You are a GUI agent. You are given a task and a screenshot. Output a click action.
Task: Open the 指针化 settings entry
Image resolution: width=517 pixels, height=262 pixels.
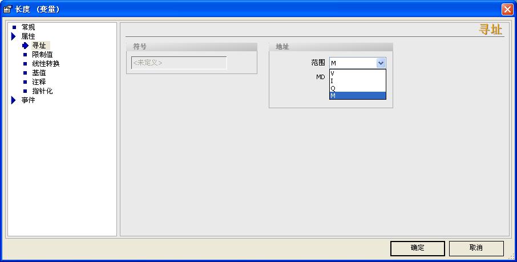coord(42,91)
